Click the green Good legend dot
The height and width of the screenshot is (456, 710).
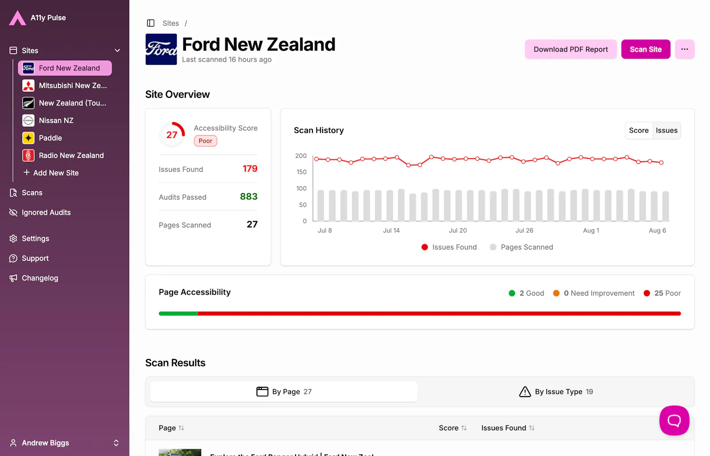(x=512, y=293)
